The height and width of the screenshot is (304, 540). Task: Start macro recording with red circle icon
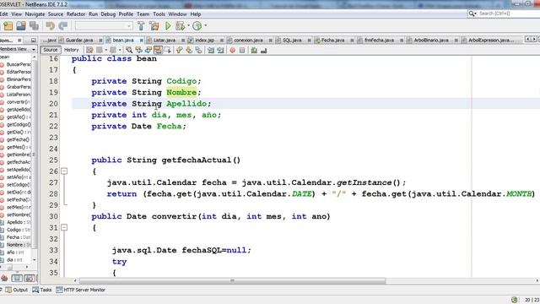coord(233,51)
